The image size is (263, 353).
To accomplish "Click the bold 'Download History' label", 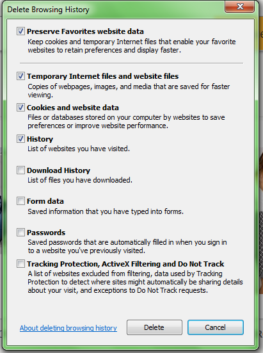I will coord(58,170).
